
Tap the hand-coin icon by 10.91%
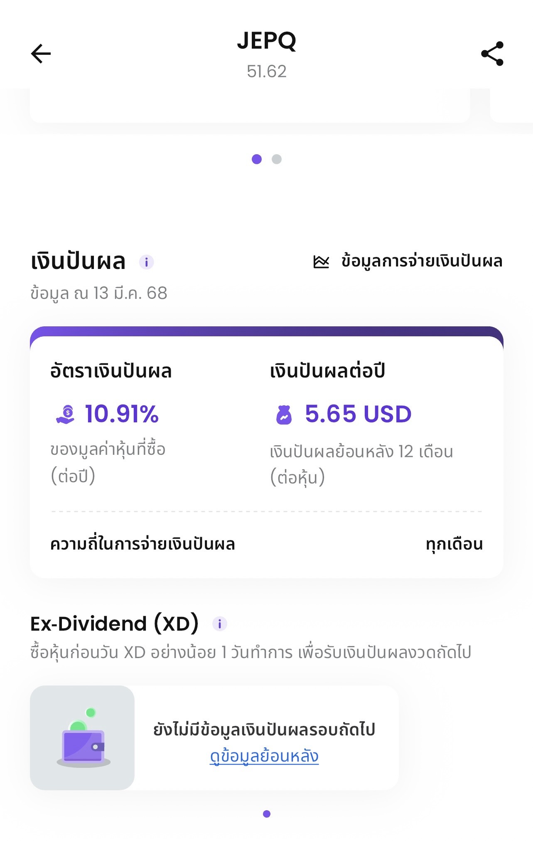point(65,414)
